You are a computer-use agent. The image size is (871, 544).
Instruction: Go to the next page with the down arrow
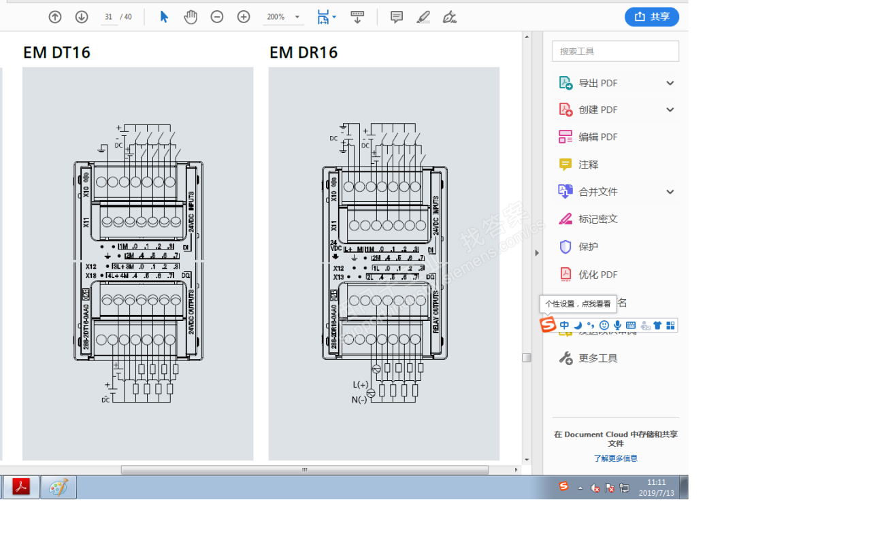coord(82,17)
